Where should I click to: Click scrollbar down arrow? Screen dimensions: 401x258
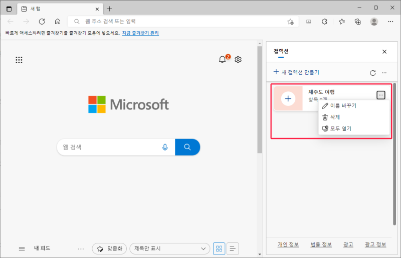click(260, 254)
